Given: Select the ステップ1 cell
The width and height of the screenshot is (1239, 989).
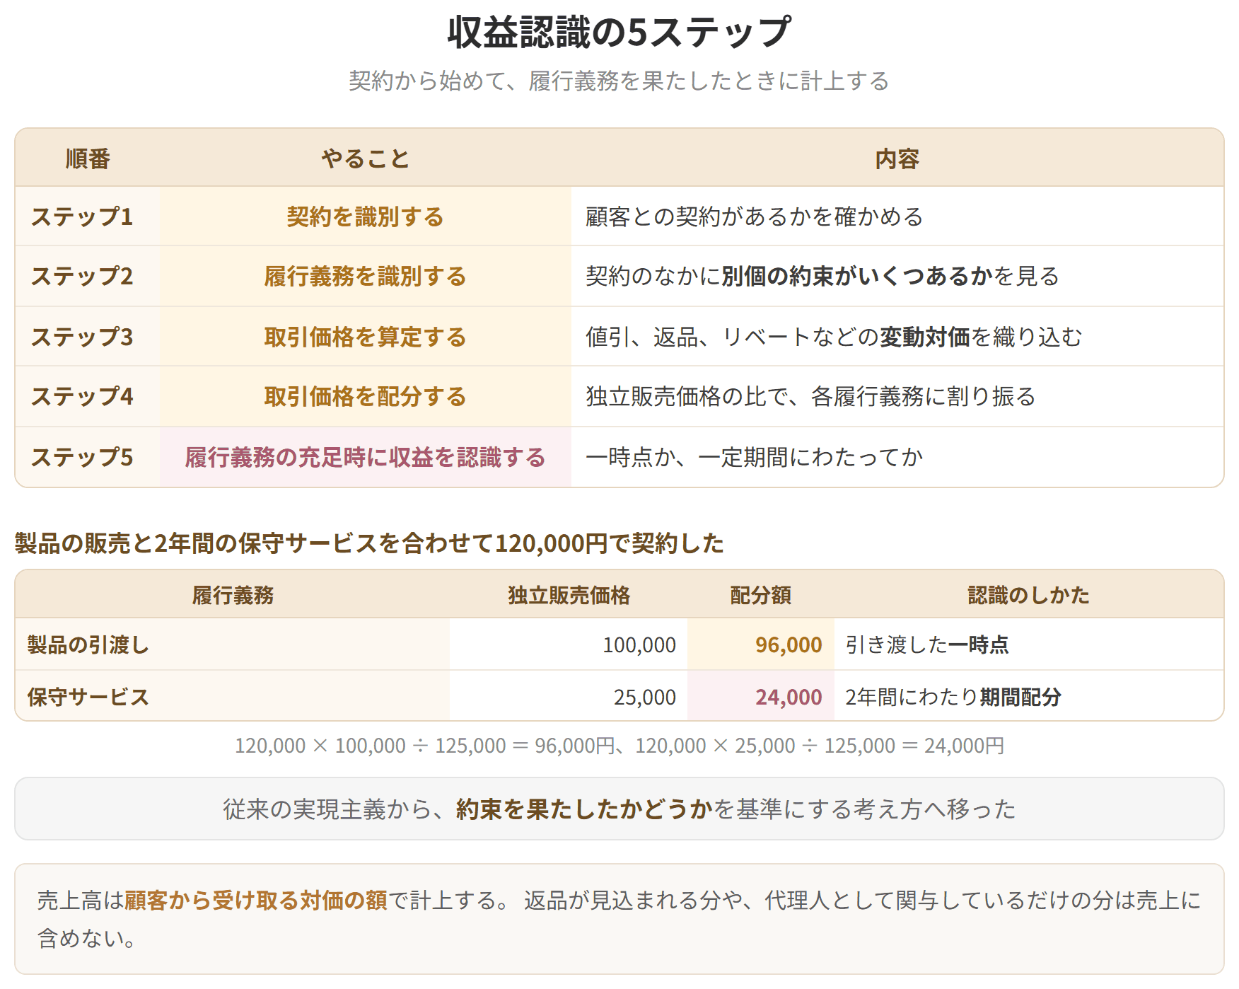Looking at the screenshot, I should coord(88,216).
